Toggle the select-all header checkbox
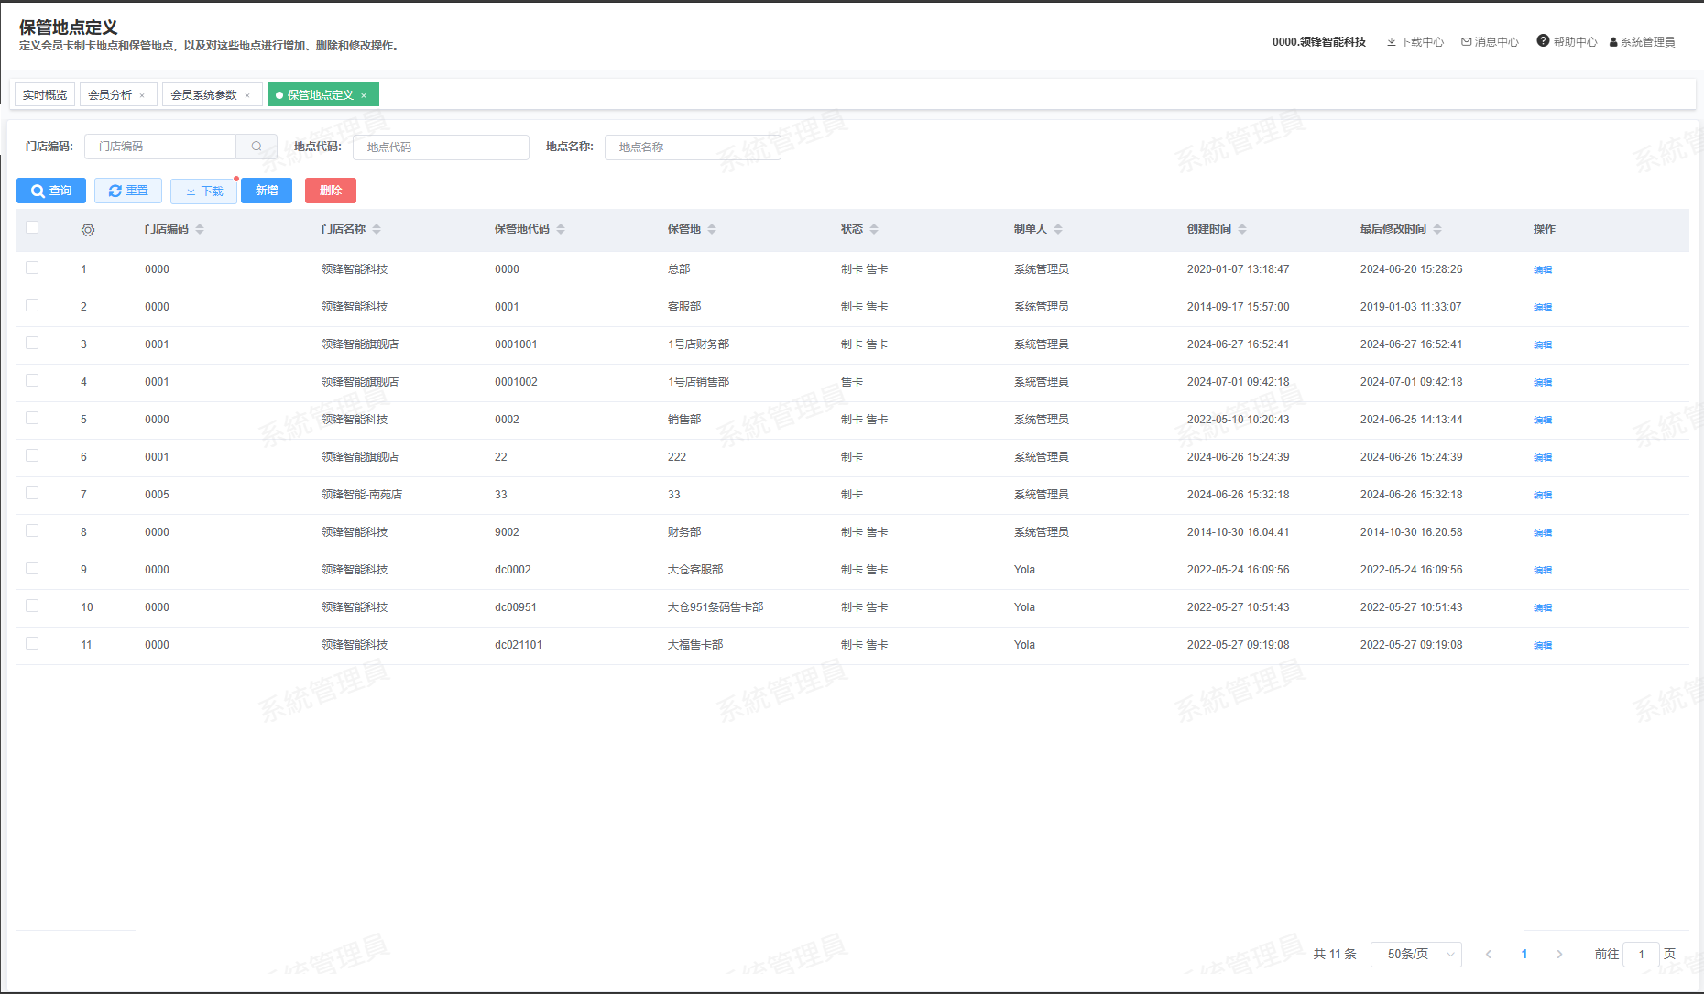The height and width of the screenshot is (994, 1704). tap(32, 228)
